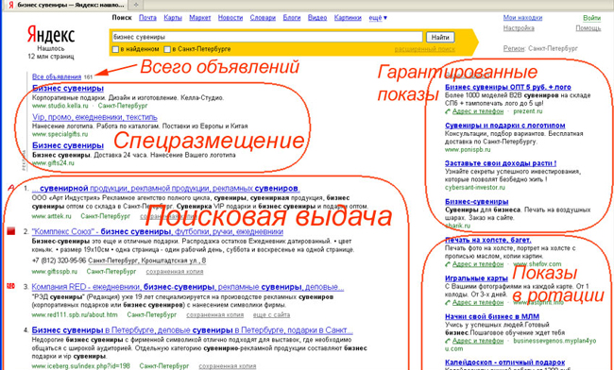
Task: Click the RED company favicon by result 3
Action: point(11,286)
